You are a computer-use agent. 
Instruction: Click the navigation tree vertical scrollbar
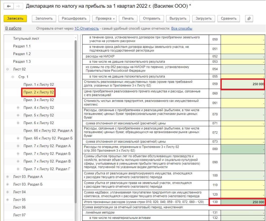click(x=76, y=121)
